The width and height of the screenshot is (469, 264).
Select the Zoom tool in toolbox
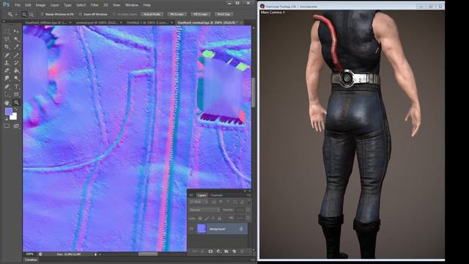point(16,103)
